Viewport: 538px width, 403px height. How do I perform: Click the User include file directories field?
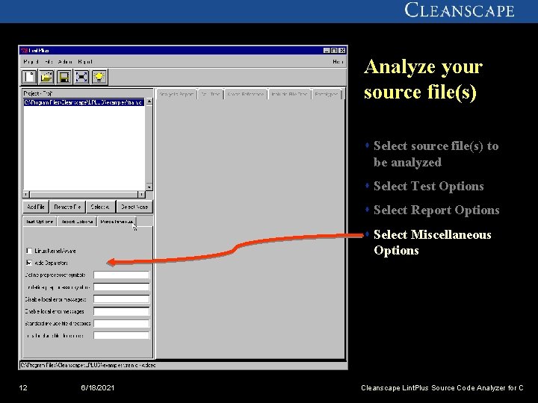122,336
